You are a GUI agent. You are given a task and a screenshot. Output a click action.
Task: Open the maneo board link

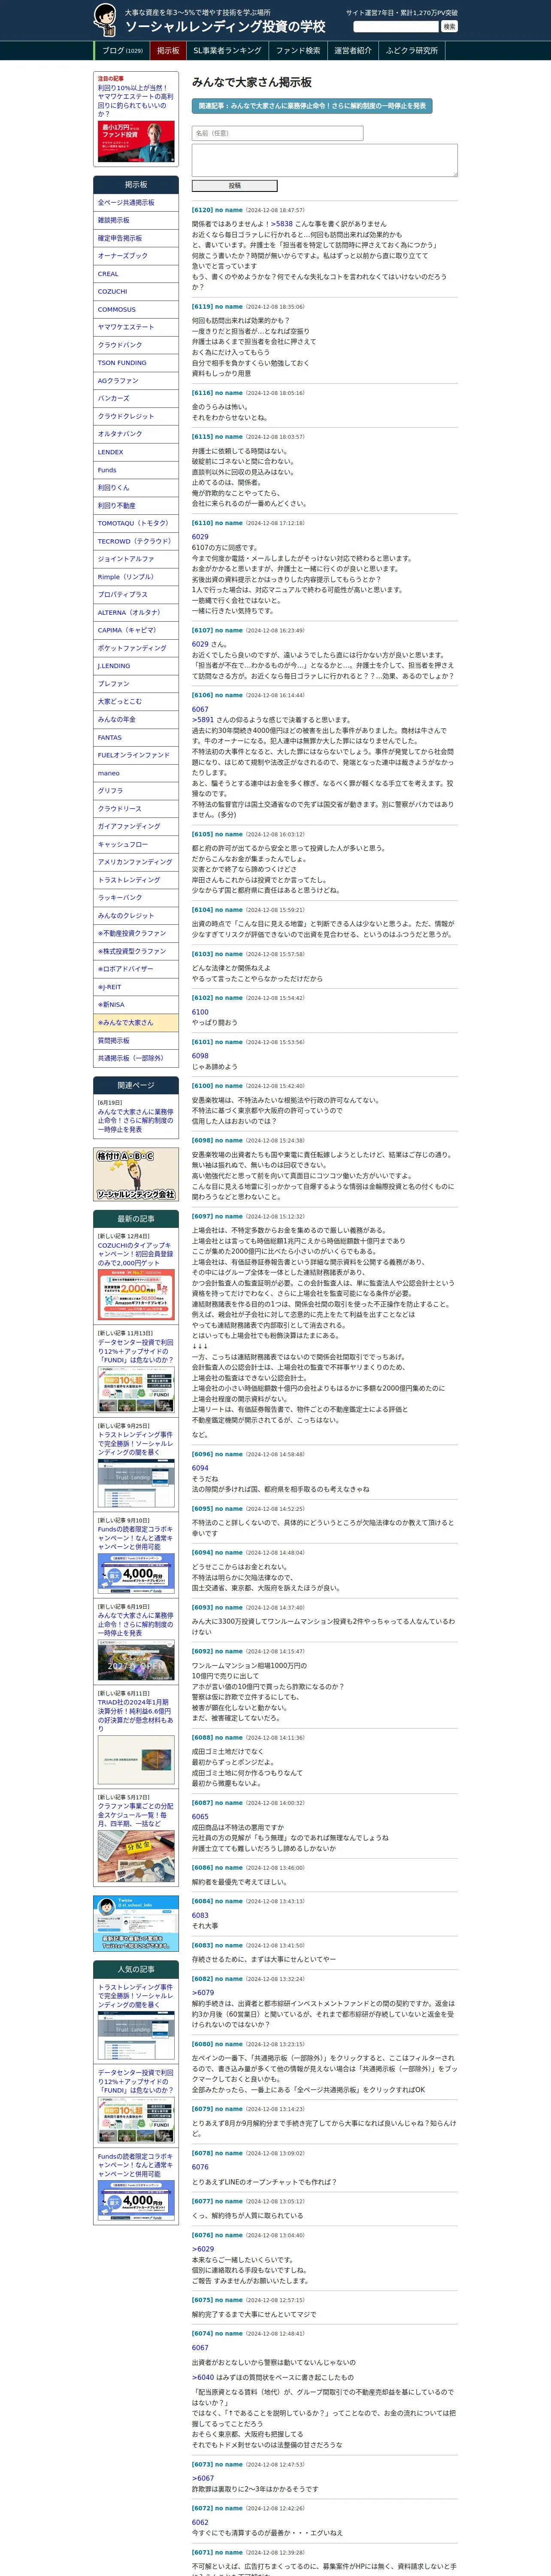pyautogui.click(x=136, y=773)
